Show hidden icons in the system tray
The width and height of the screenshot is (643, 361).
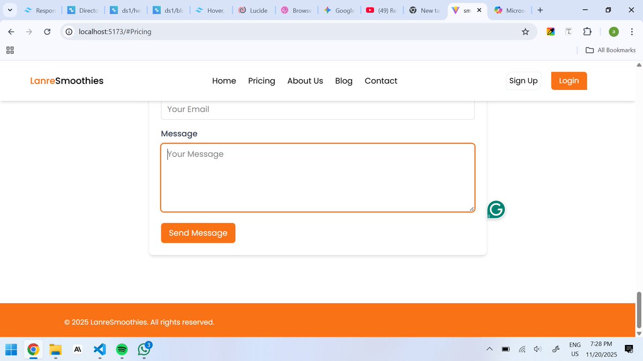point(489,349)
